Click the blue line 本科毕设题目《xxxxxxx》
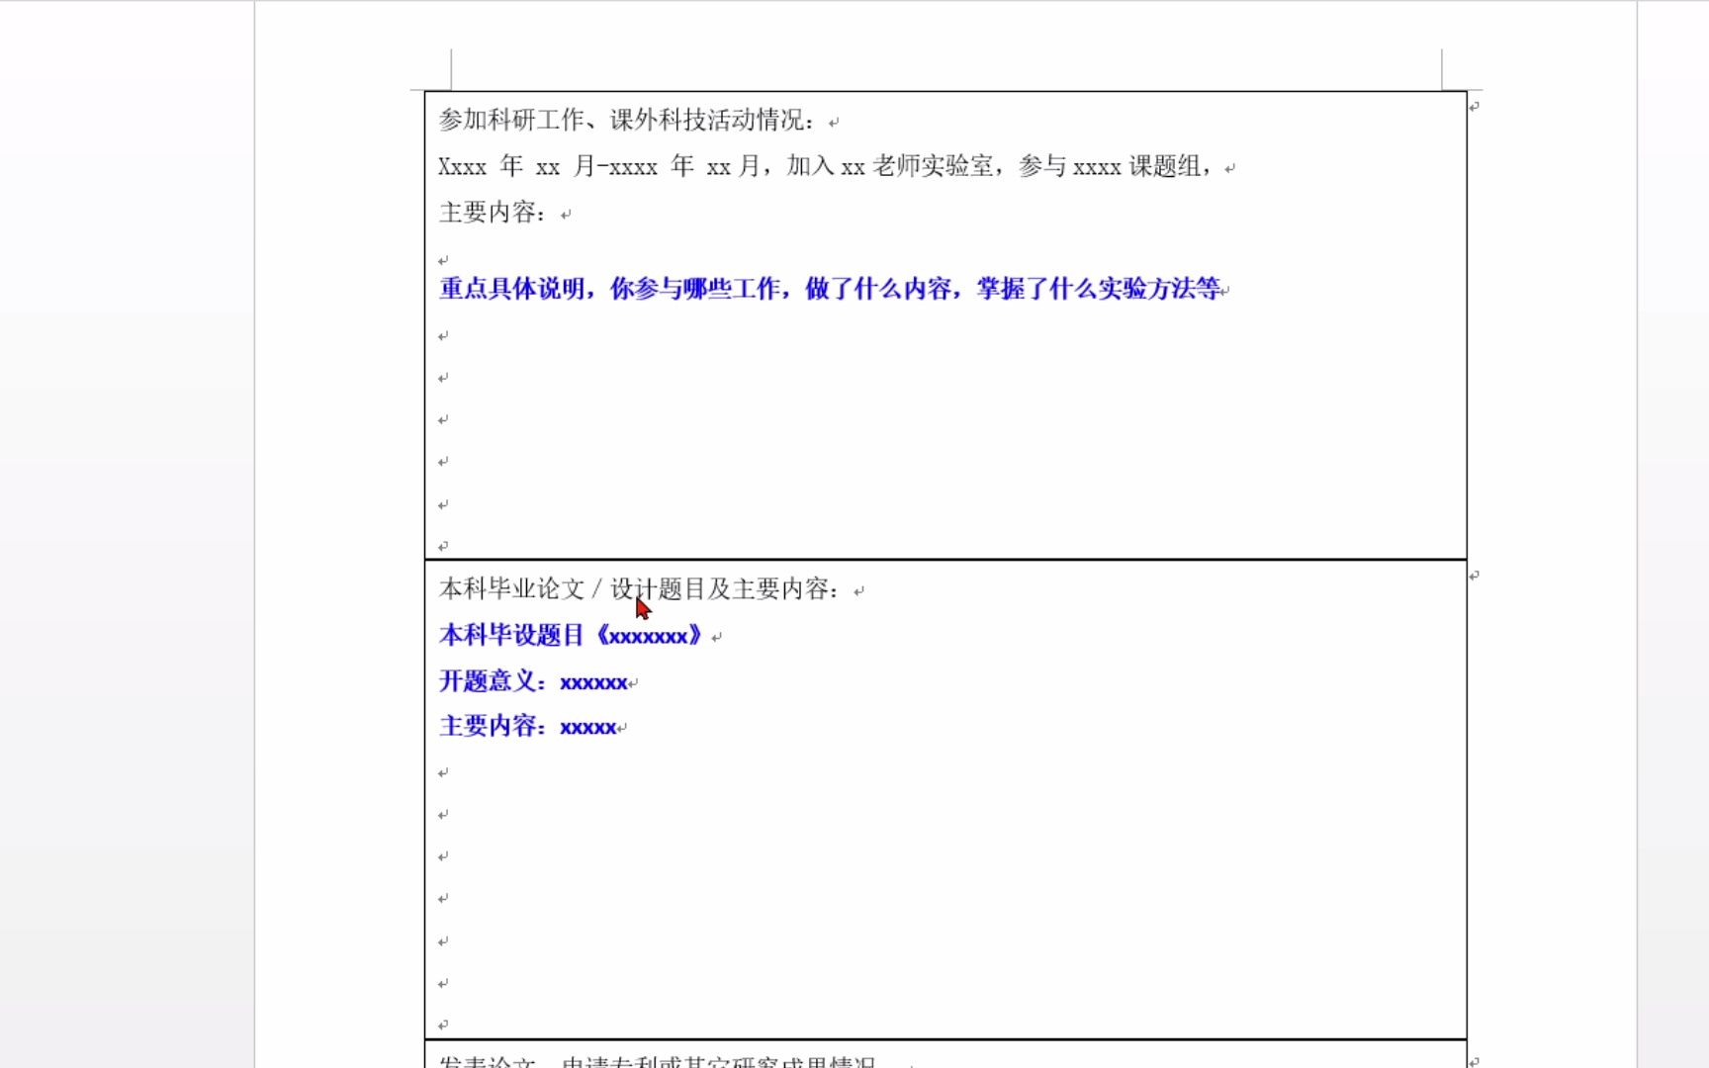1709x1068 pixels. pos(572,635)
